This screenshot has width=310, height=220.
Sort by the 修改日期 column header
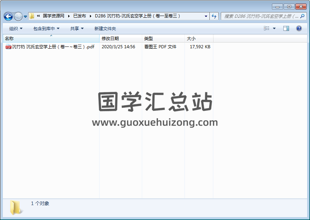click(110, 38)
